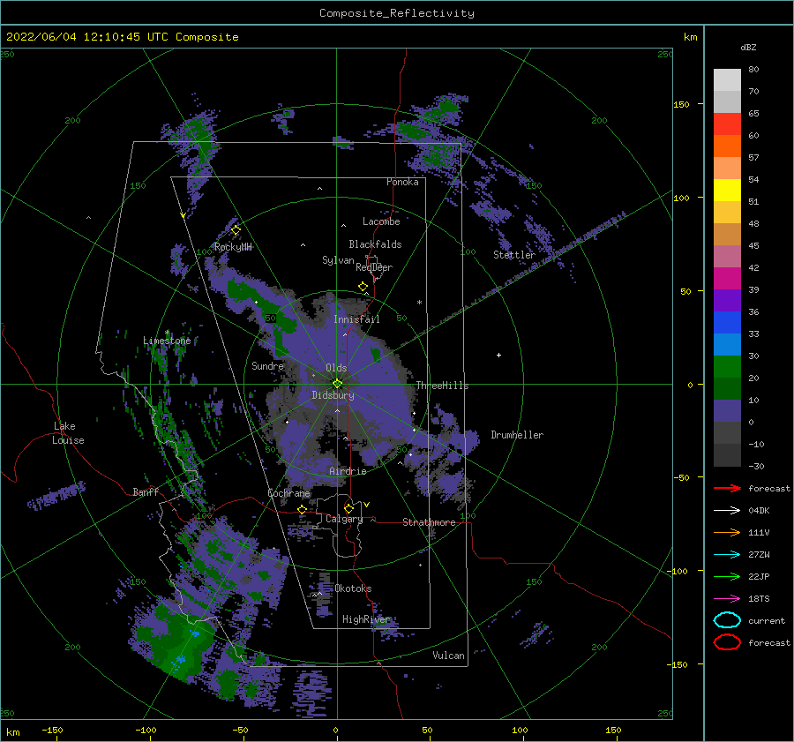Select the yellow 51-54 dBZ swatch

727,191
